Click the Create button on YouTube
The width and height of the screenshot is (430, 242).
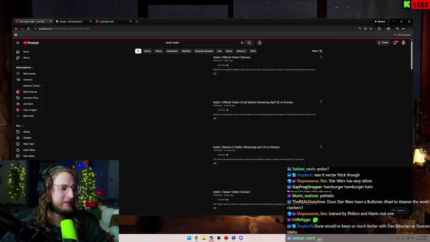pos(383,43)
